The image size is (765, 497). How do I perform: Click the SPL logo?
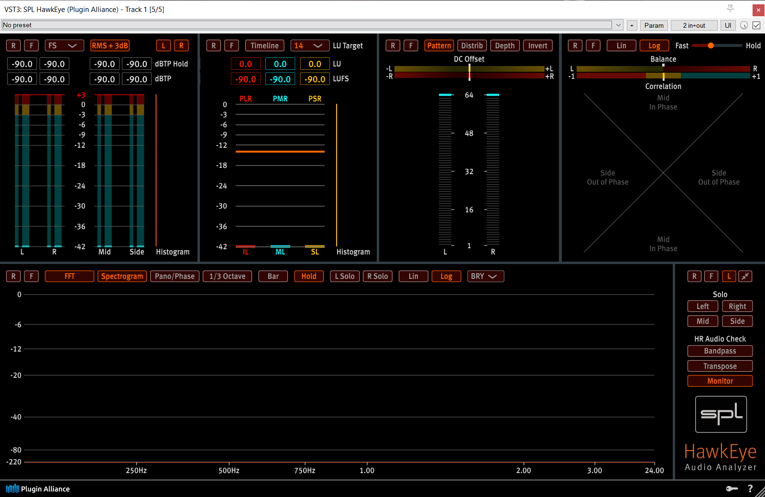(721, 414)
